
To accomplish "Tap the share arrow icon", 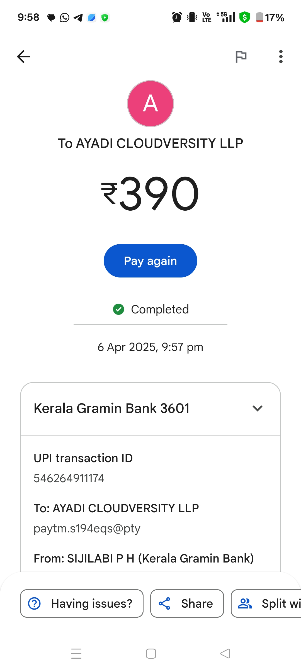I will (164, 603).
